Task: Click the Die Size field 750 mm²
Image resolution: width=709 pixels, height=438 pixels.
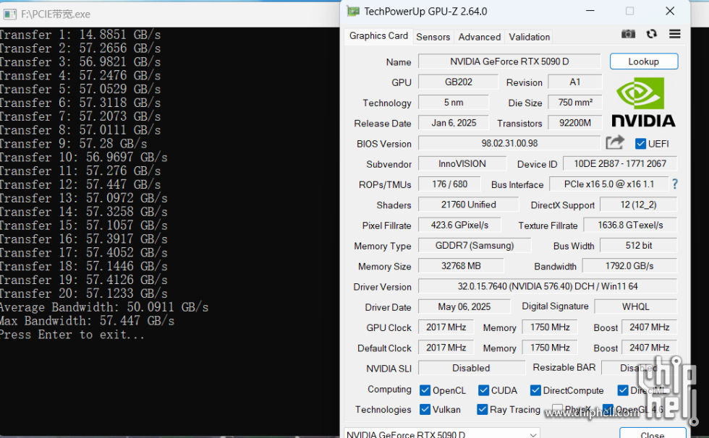Action: (574, 103)
